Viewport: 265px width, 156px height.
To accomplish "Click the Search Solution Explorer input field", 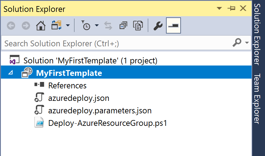I will tap(117, 43).
